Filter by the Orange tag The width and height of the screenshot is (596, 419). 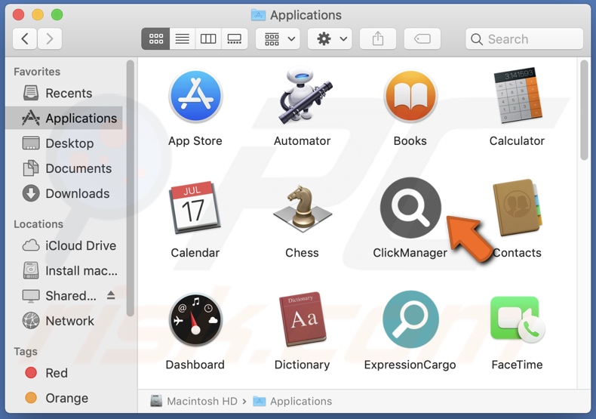(64, 398)
